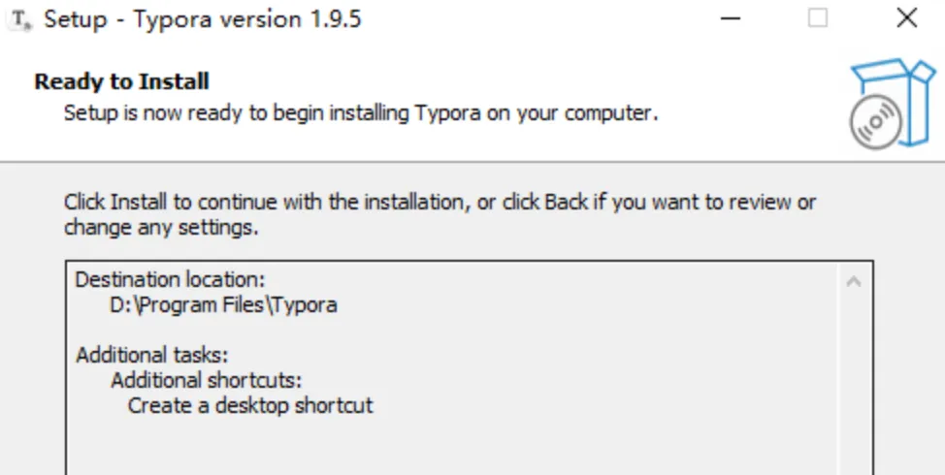
Task: Click the summary box scroll up arrow
Action: click(x=854, y=282)
